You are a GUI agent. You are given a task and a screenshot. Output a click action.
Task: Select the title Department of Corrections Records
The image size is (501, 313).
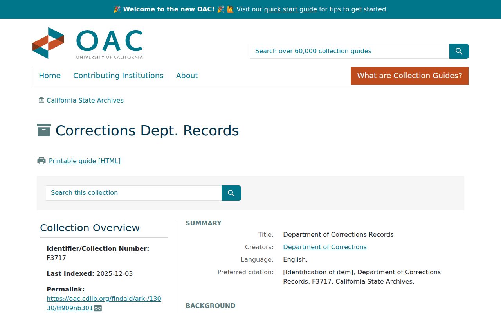339,234
